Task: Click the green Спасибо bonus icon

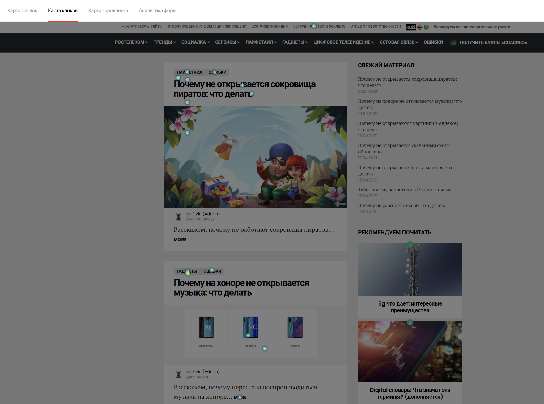Action: [x=453, y=42]
